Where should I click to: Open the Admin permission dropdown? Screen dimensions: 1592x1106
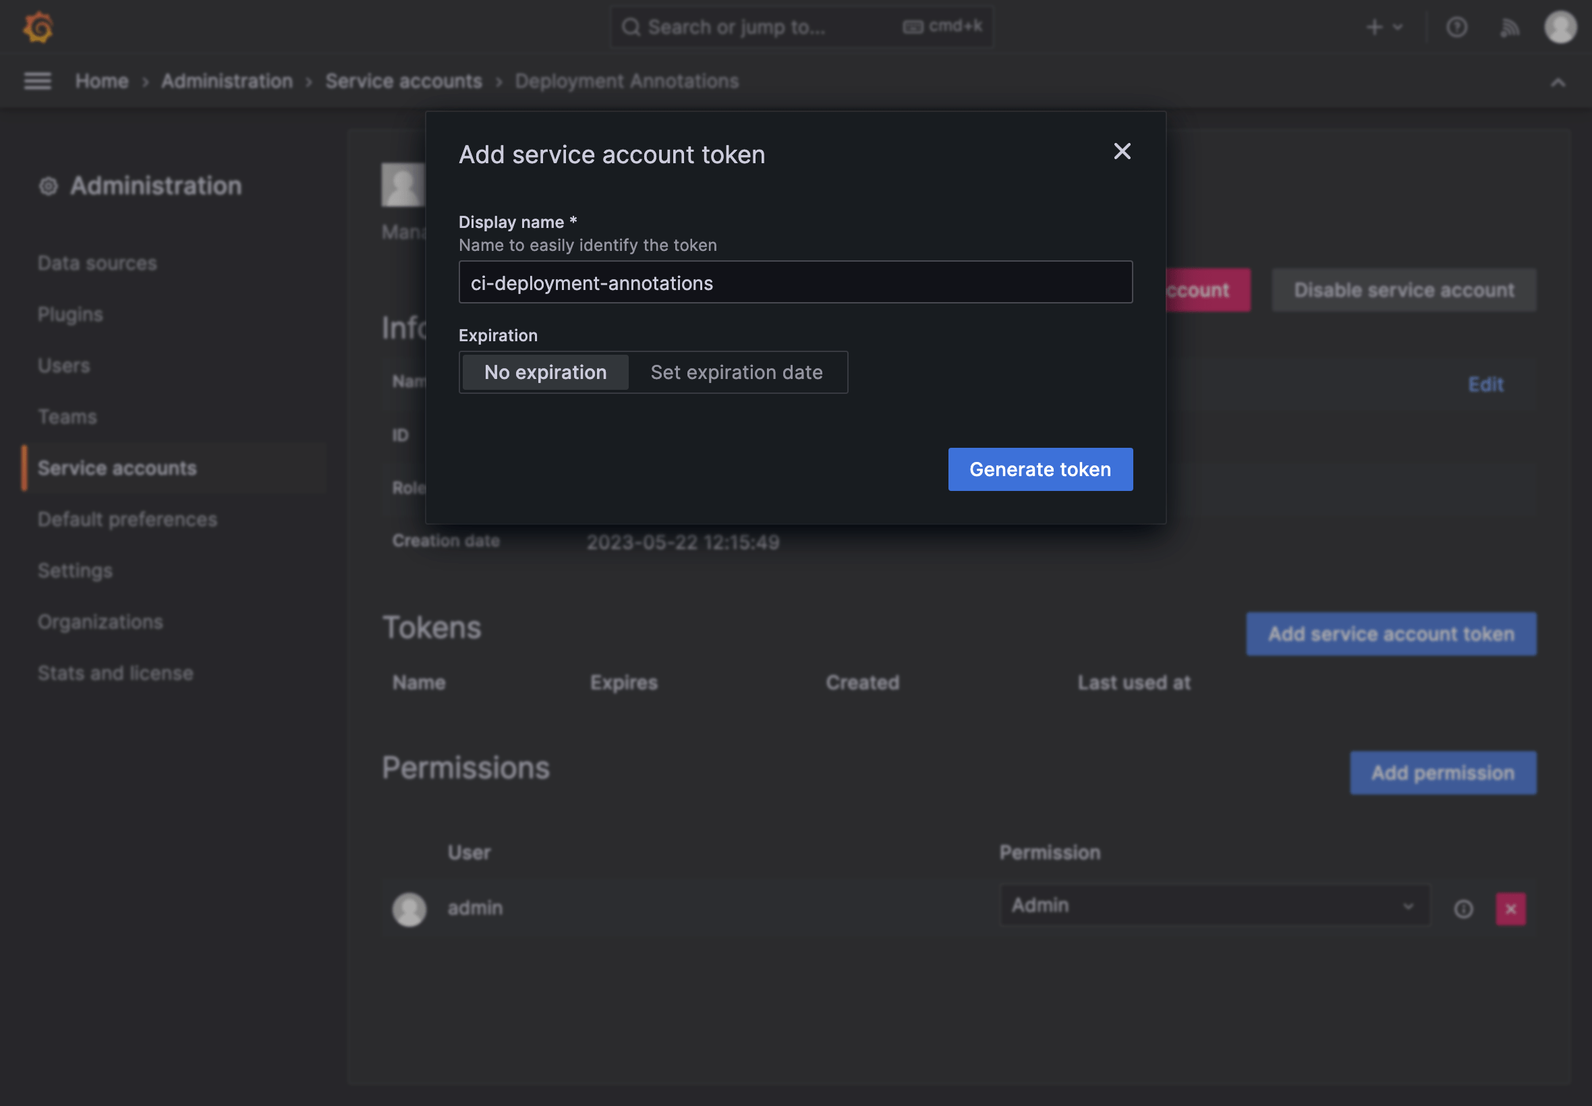1214,905
